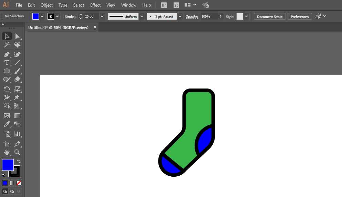The width and height of the screenshot is (342, 197).
Task: Switch to the Untitled-1 document tab
Action: click(58, 28)
